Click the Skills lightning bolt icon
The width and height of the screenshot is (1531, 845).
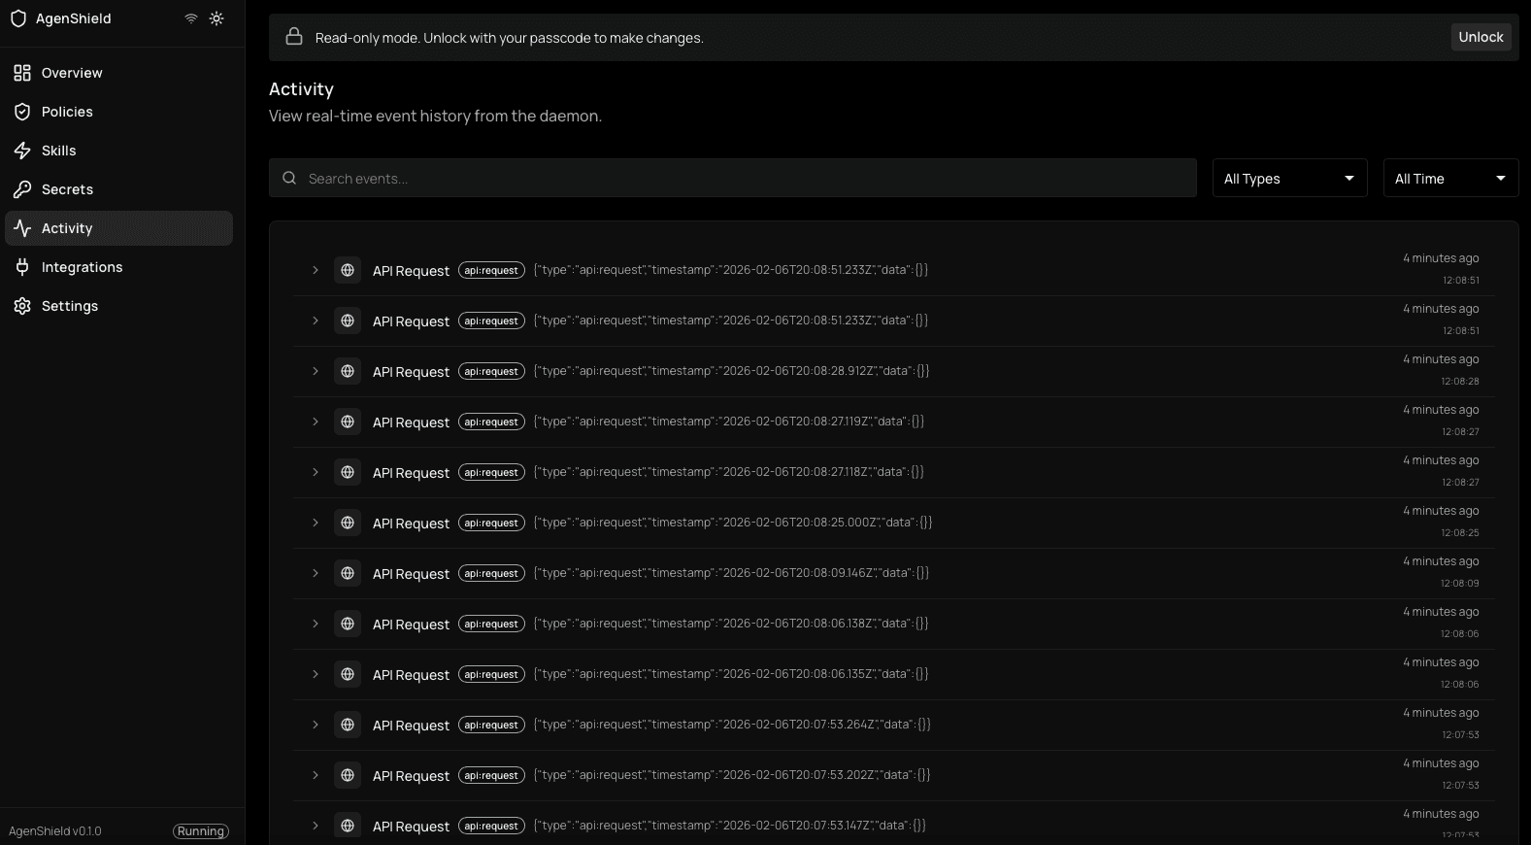pyautogui.click(x=22, y=151)
